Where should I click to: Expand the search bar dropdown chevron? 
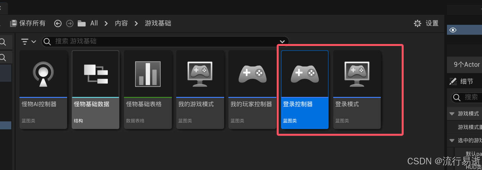[282, 41]
